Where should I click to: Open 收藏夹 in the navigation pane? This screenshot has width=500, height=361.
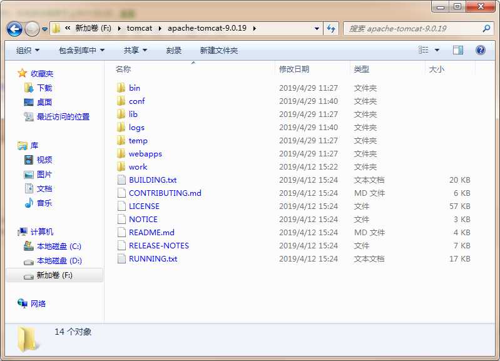pos(42,74)
